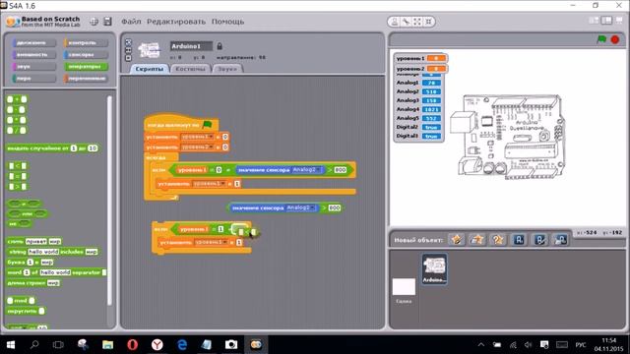Click the 800 value in floating block
The width and height of the screenshot is (630, 354).
coord(335,207)
